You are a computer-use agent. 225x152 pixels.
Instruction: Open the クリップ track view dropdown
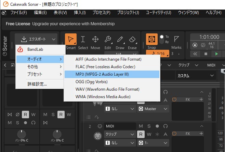click(188, 65)
